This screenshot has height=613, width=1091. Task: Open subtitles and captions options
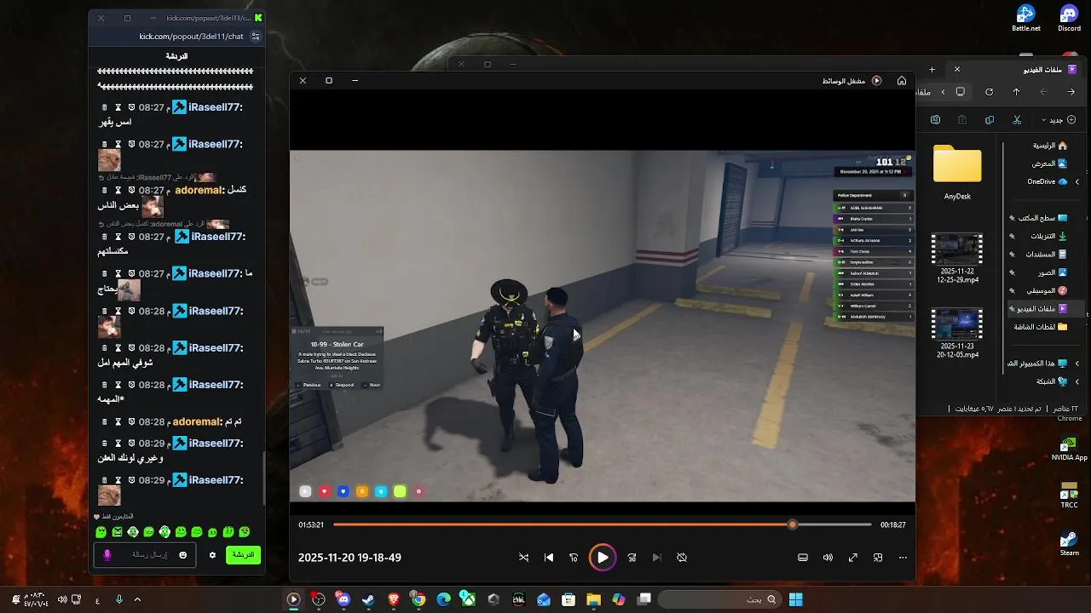[x=802, y=558]
